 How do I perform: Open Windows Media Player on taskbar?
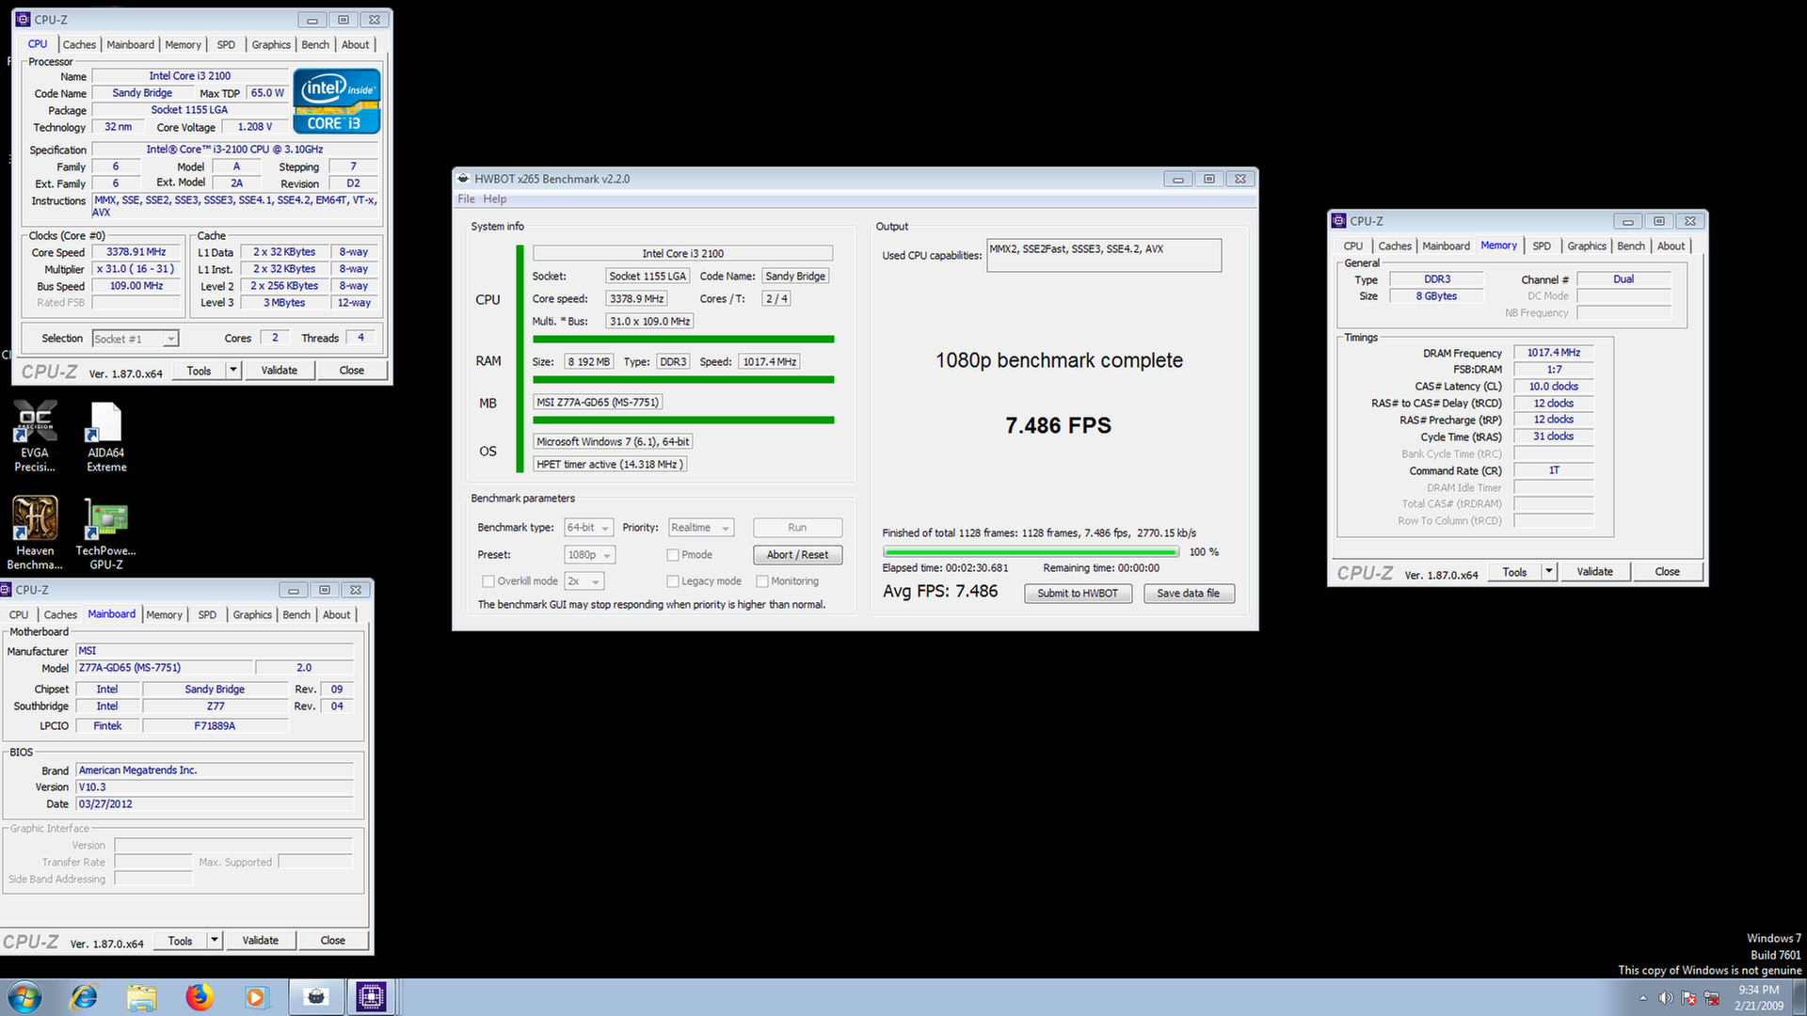[x=256, y=997]
